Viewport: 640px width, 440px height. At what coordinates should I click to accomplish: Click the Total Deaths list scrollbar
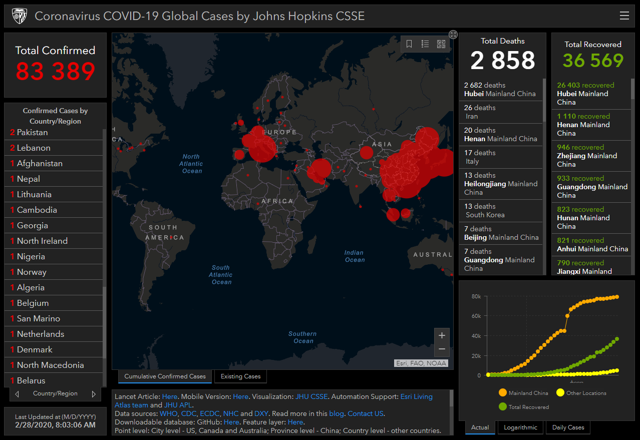[544, 100]
